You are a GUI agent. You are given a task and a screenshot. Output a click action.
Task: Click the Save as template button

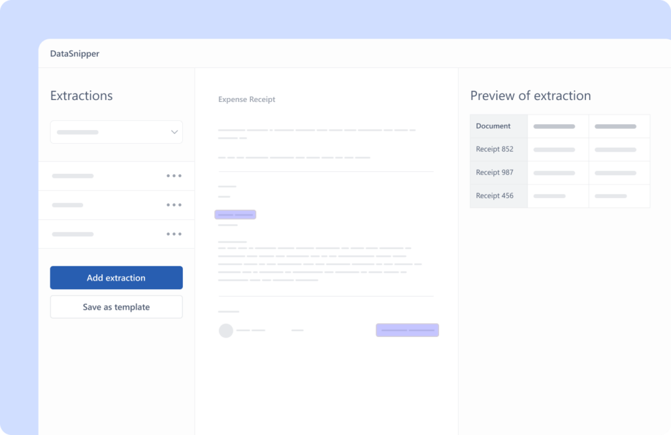point(116,307)
